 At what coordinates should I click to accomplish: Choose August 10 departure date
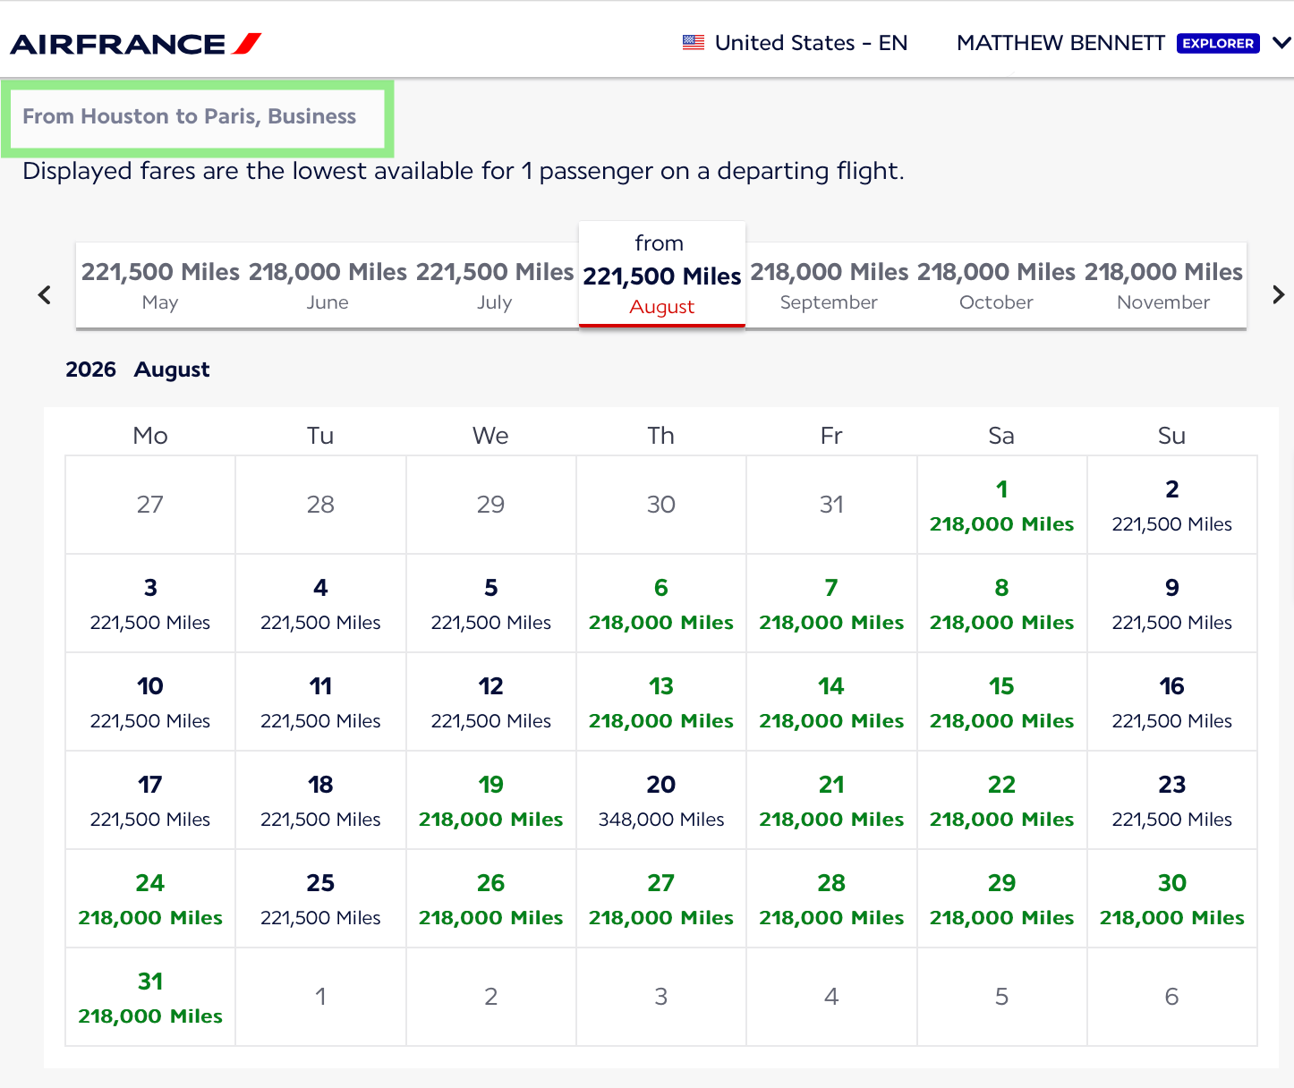[x=150, y=701]
